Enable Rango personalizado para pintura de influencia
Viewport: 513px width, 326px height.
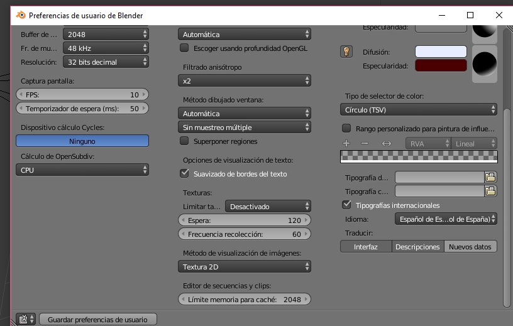[x=346, y=128]
